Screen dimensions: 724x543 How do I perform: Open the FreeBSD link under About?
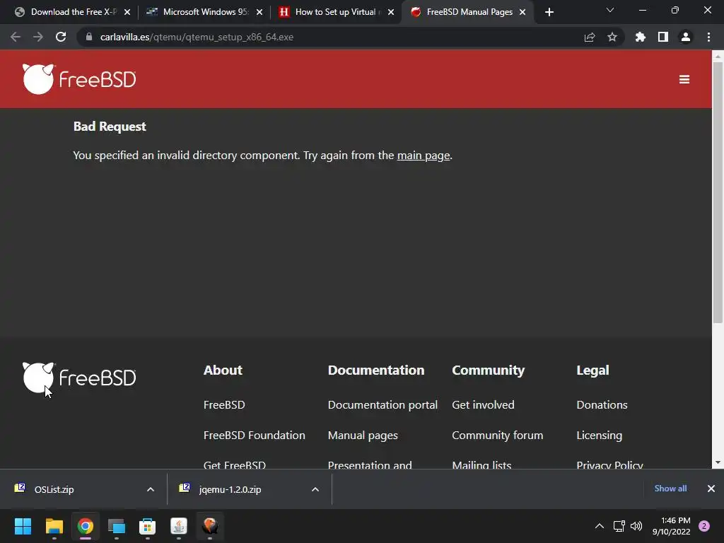pyautogui.click(x=224, y=405)
